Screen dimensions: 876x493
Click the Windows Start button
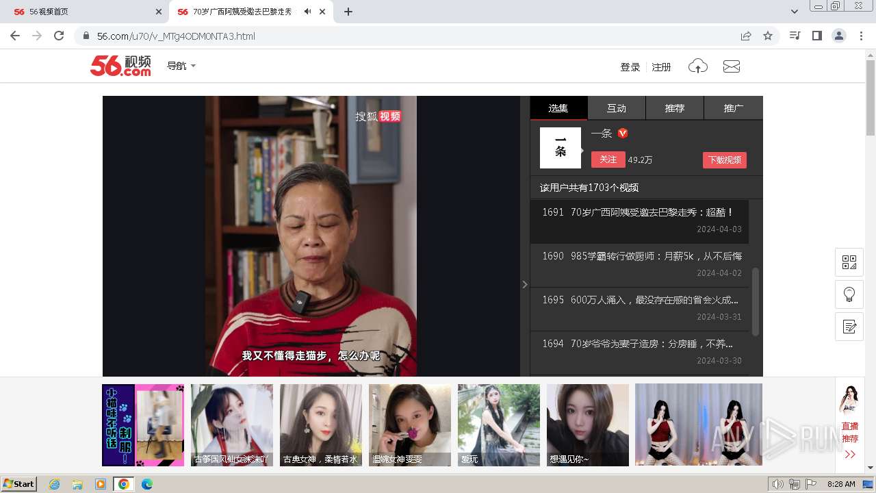(x=19, y=484)
